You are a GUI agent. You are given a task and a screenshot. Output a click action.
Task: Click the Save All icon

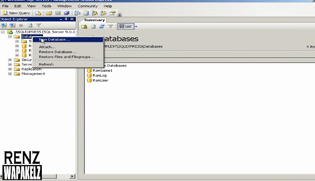(66, 13)
